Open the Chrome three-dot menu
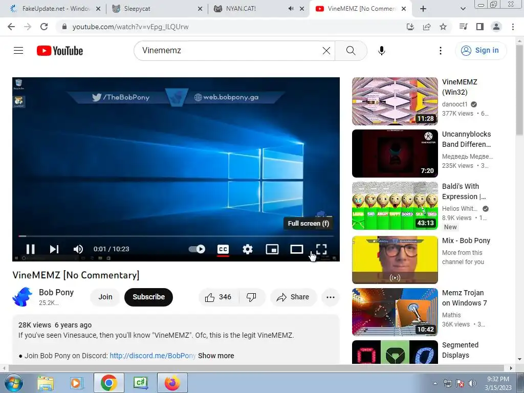Image resolution: width=524 pixels, height=393 pixels. 513,27
